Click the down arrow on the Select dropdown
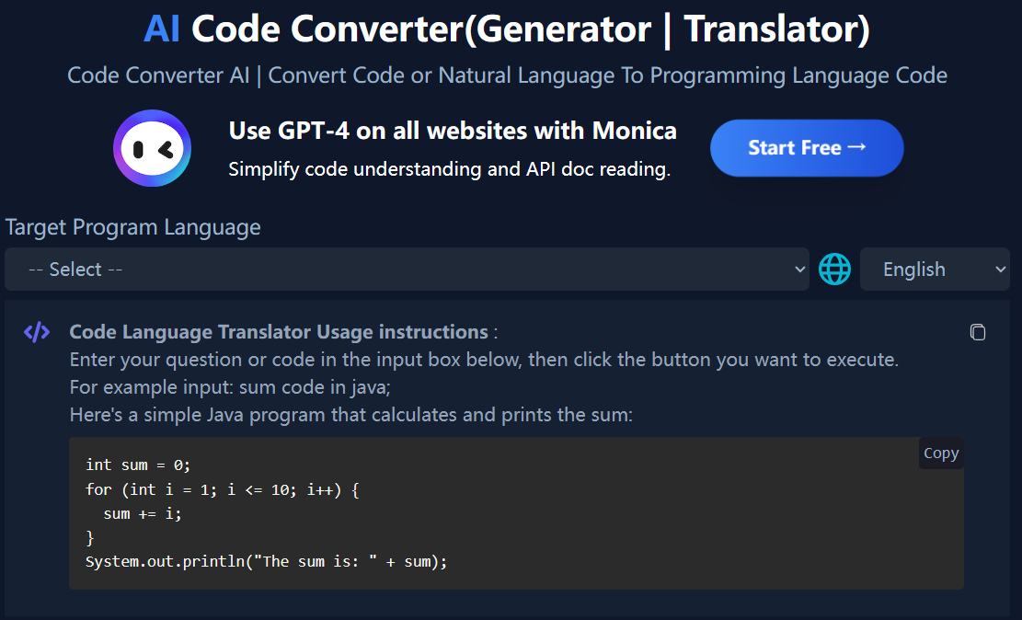1022x620 pixels. pos(799,269)
